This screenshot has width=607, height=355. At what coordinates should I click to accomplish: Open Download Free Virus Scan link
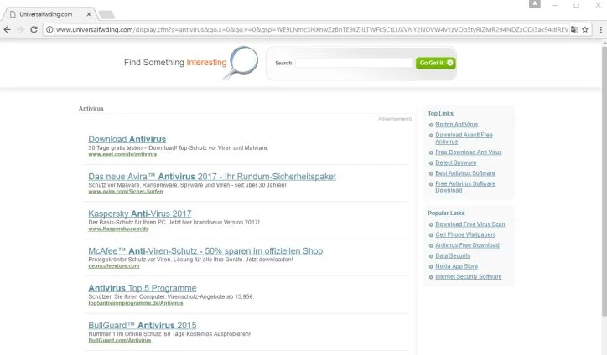(x=470, y=224)
